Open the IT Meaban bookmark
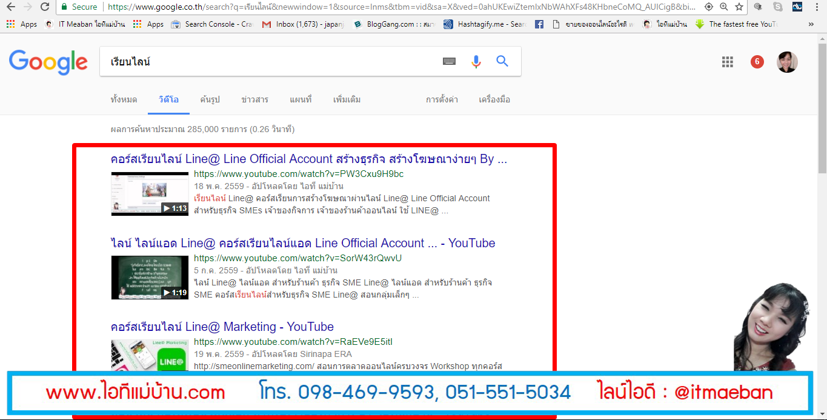This screenshot has width=827, height=420. (x=86, y=24)
